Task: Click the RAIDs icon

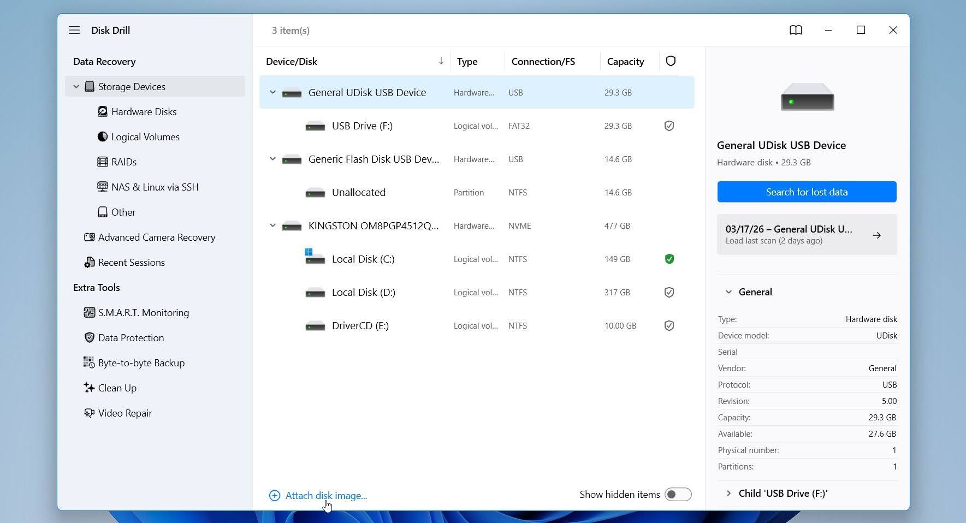Action: 103,162
